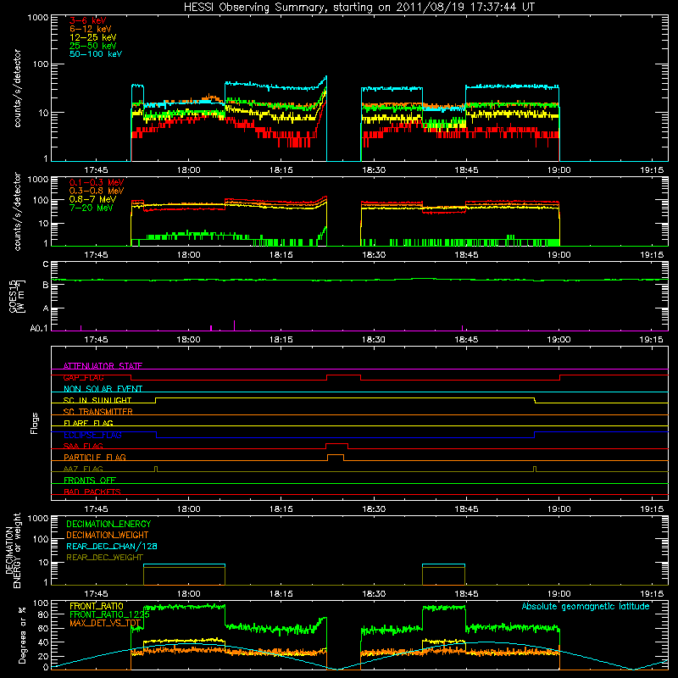Click the GAP_FLAG raised step between 18:22 and 18:28
678x678 pixels.
pos(343,375)
